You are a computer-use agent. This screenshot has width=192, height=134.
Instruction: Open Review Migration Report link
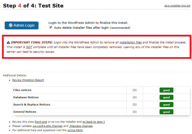tap(28, 80)
